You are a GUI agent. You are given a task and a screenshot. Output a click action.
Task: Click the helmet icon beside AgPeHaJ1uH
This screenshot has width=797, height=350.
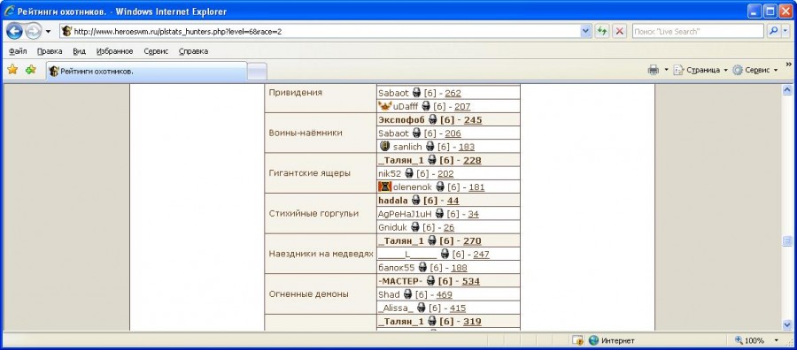tap(439, 214)
